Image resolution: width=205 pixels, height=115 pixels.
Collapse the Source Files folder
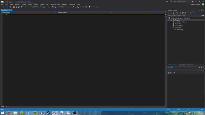[171, 28]
